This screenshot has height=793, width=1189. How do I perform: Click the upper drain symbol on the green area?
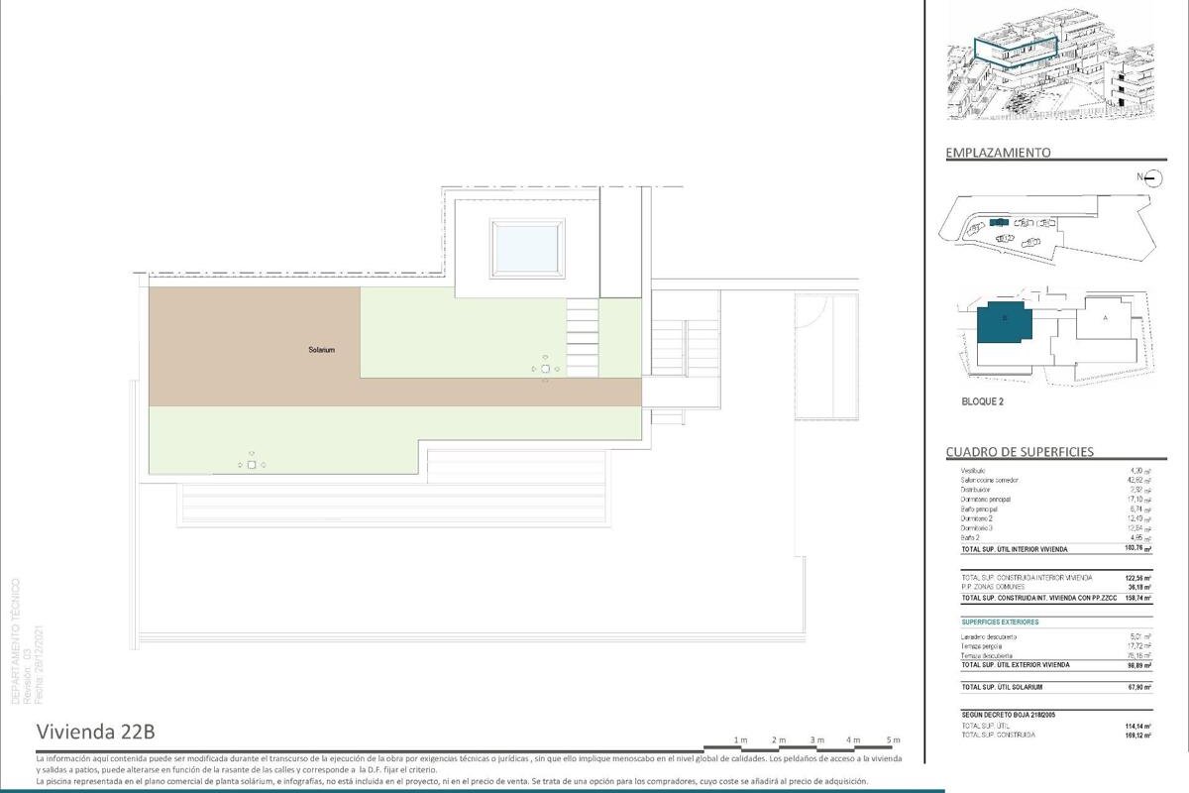click(545, 369)
